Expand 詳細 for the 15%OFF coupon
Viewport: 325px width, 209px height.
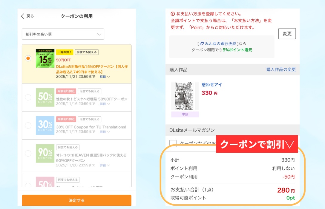pos(105,77)
